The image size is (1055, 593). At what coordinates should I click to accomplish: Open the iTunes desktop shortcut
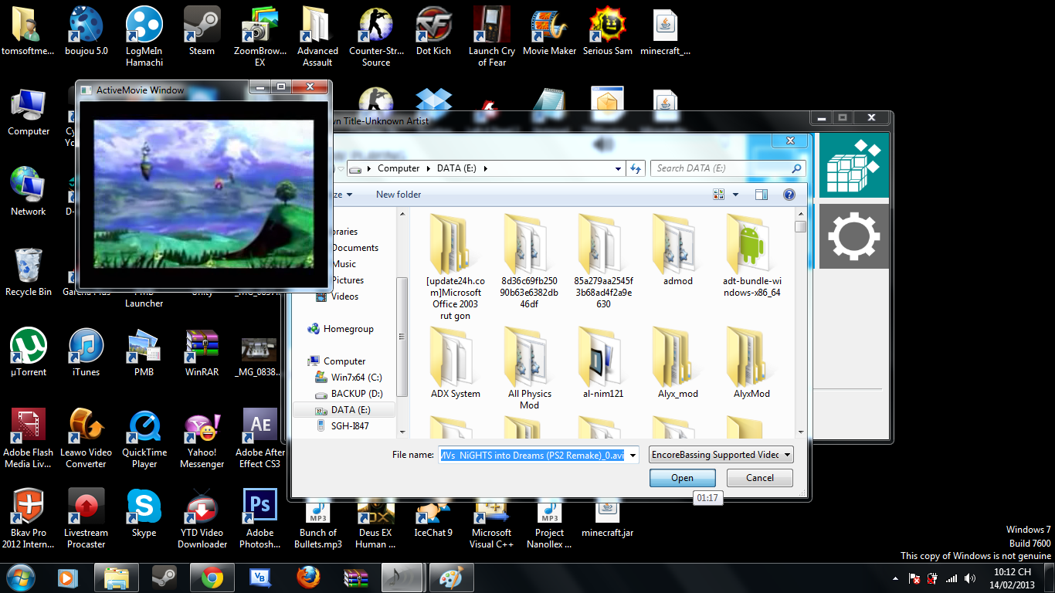(x=86, y=353)
